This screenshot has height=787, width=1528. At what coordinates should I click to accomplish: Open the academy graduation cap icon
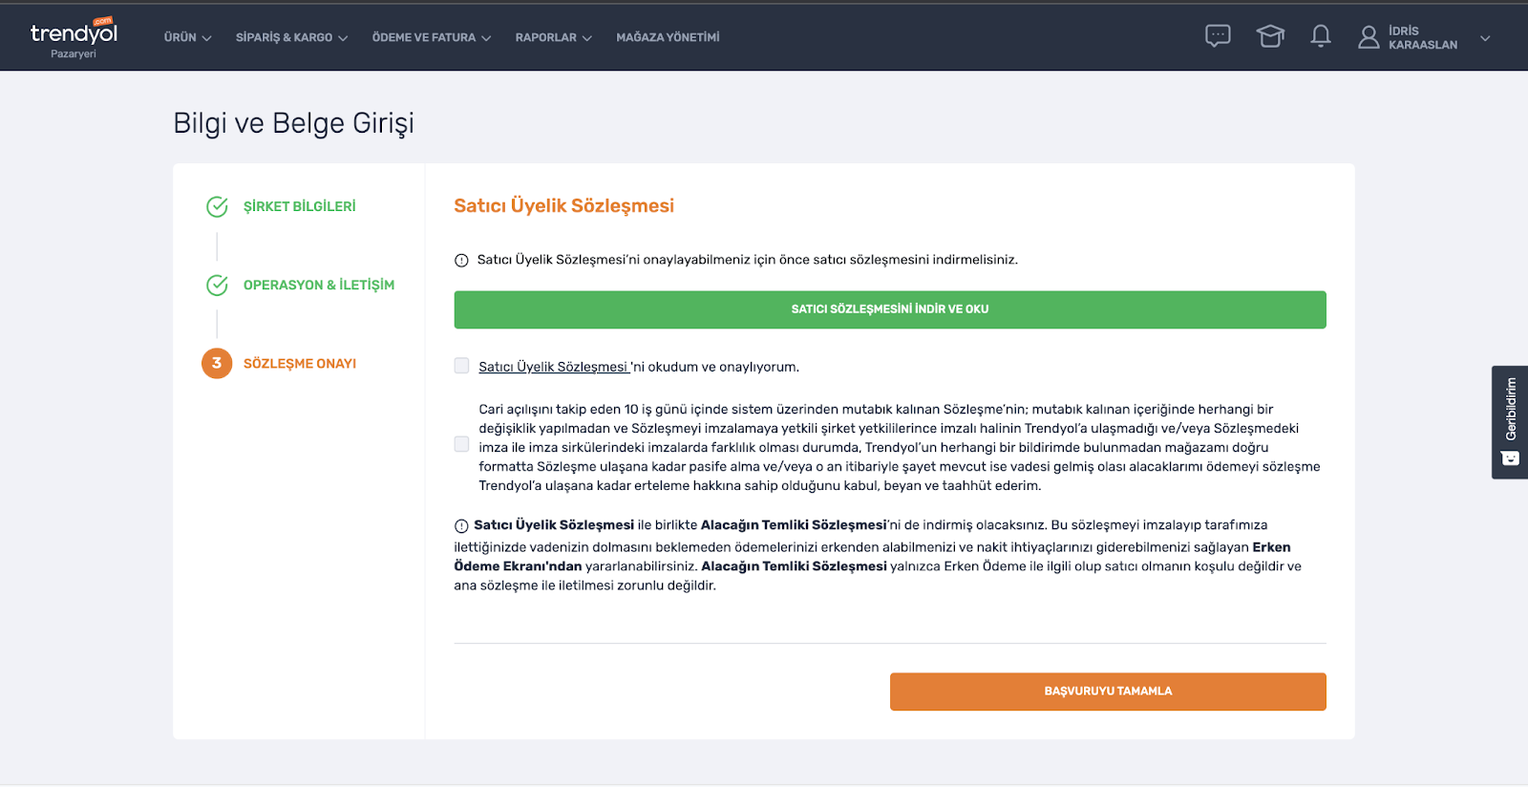pyautogui.click(x=1270, y=36)
